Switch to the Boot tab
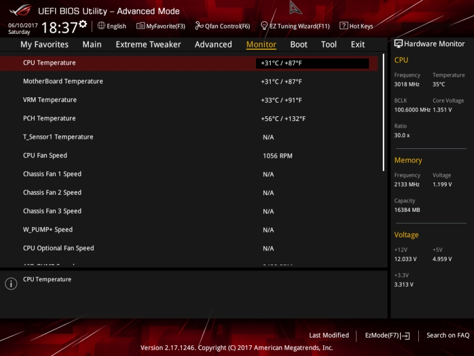The image size is (474, 356). 299,44
